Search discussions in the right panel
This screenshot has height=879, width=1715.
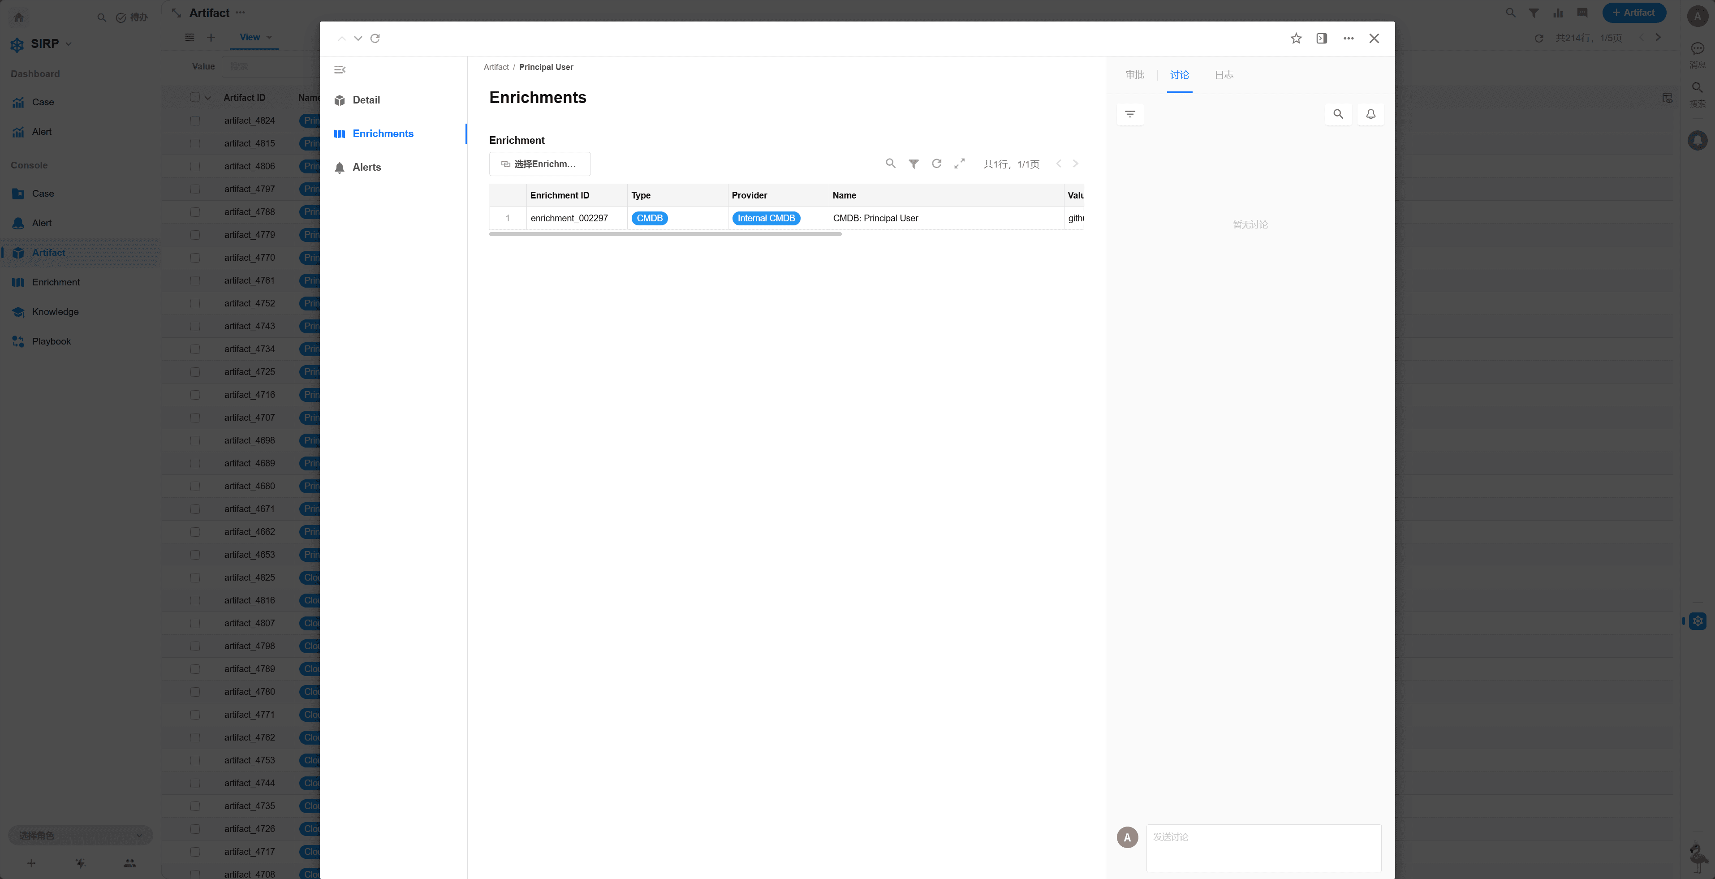click(x=1338, y=115)
